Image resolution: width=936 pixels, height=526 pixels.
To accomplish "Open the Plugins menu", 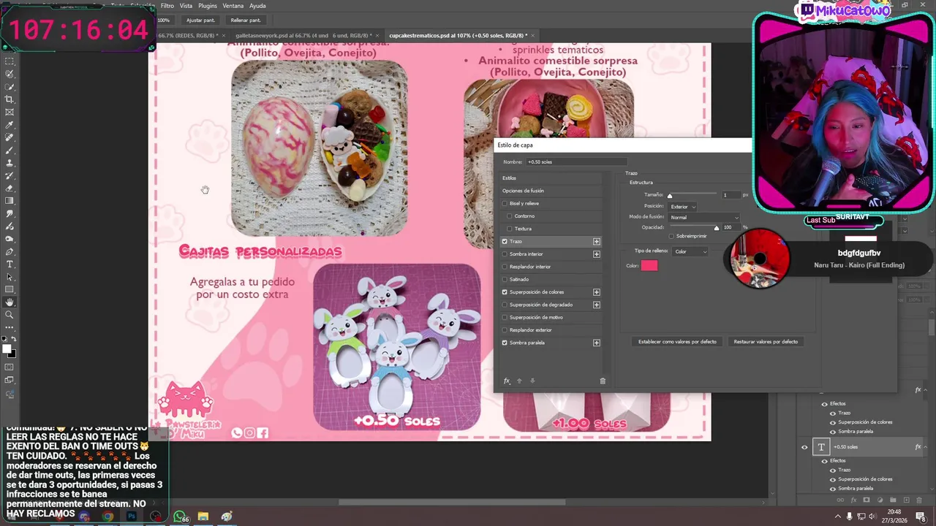I will click(208, 6).
